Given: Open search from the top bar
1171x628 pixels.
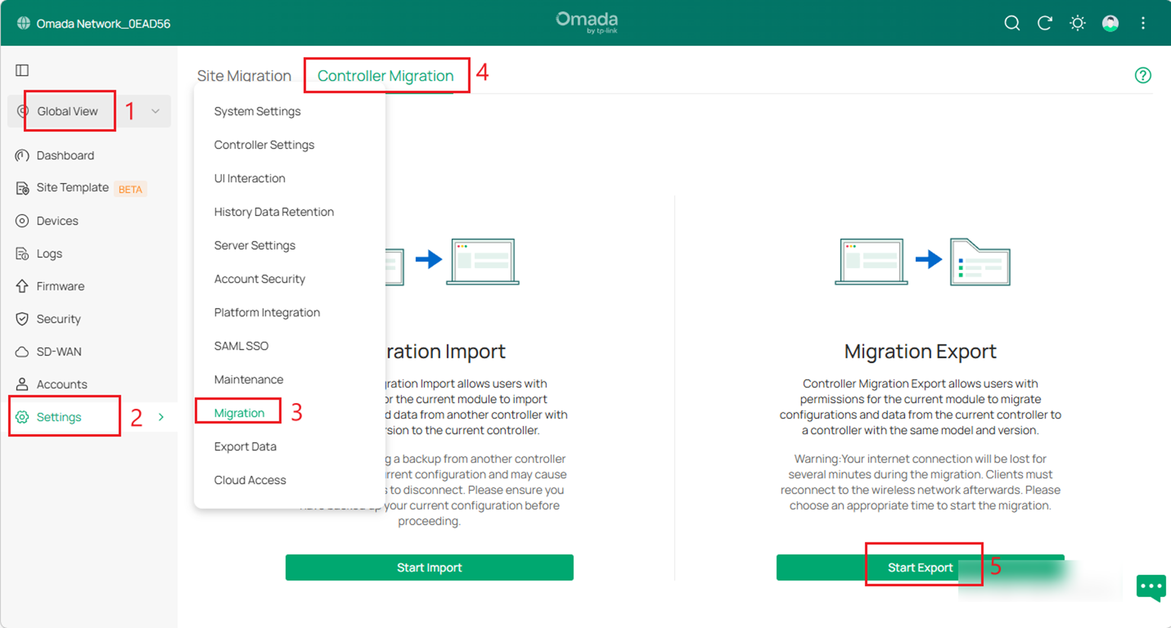Looking at the screenshot, I should pos(1012,23).
